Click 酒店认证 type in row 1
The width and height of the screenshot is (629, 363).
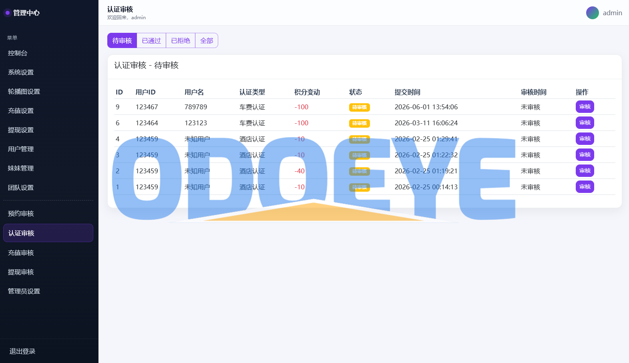pyautogui.click(x=252, y=187)
